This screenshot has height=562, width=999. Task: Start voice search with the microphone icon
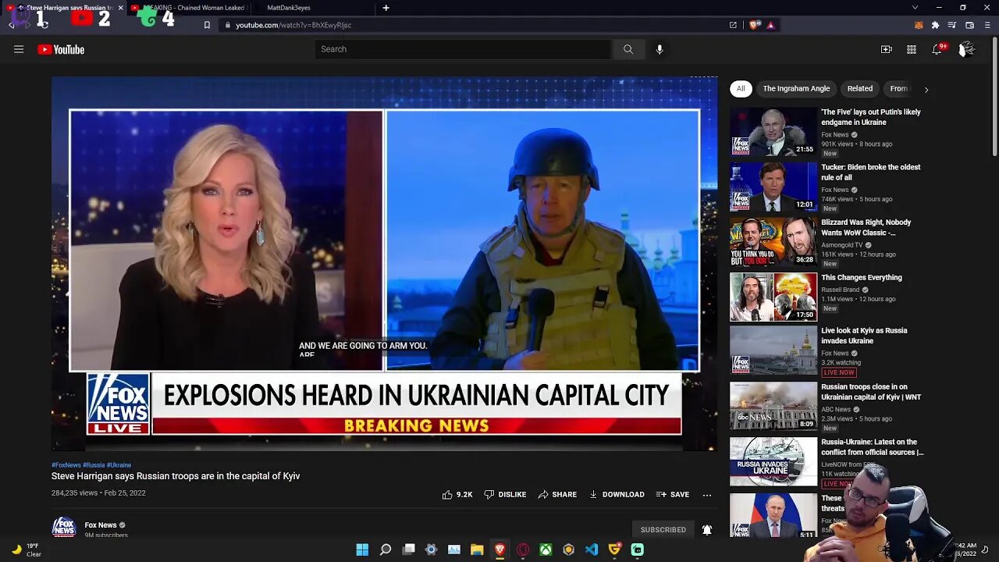pyautogui.click(x=659, y=49)
